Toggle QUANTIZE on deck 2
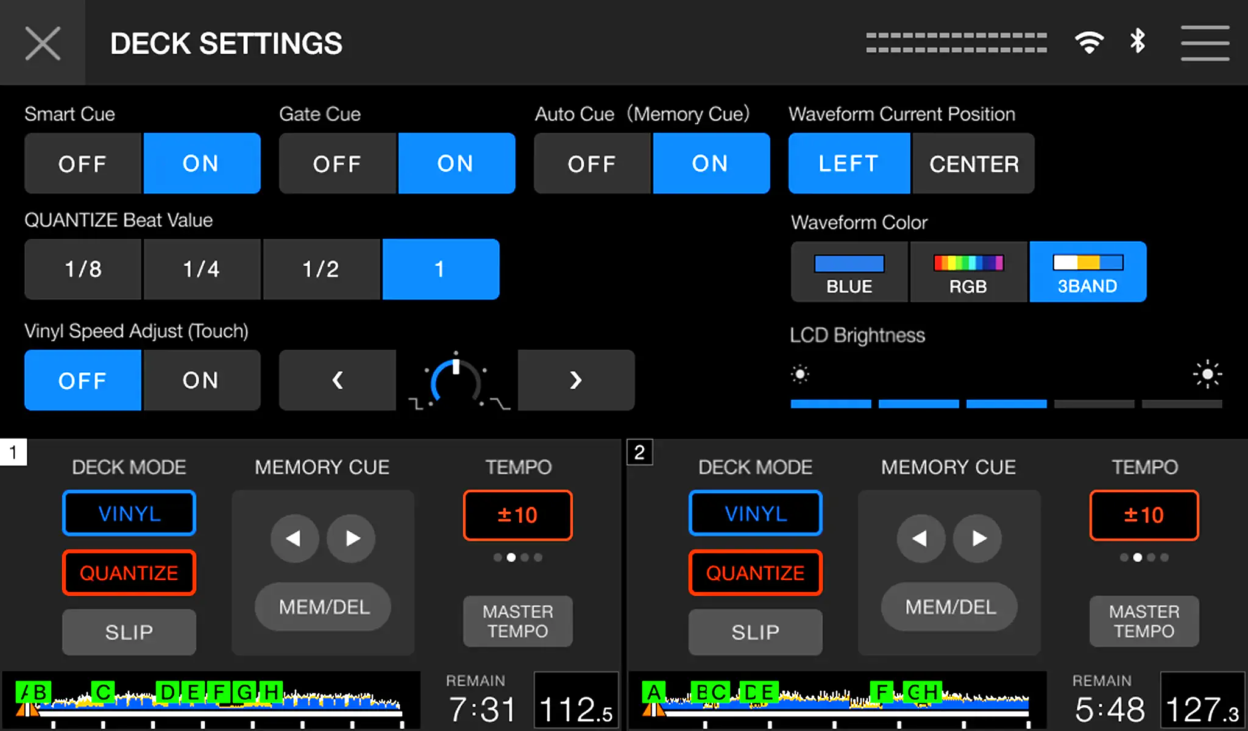1248x731 pixels. (x=756, y=573)
